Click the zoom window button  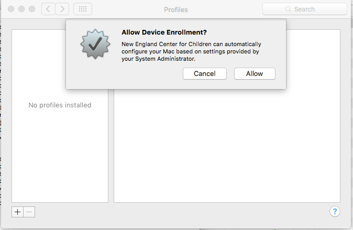pos(32,9)
